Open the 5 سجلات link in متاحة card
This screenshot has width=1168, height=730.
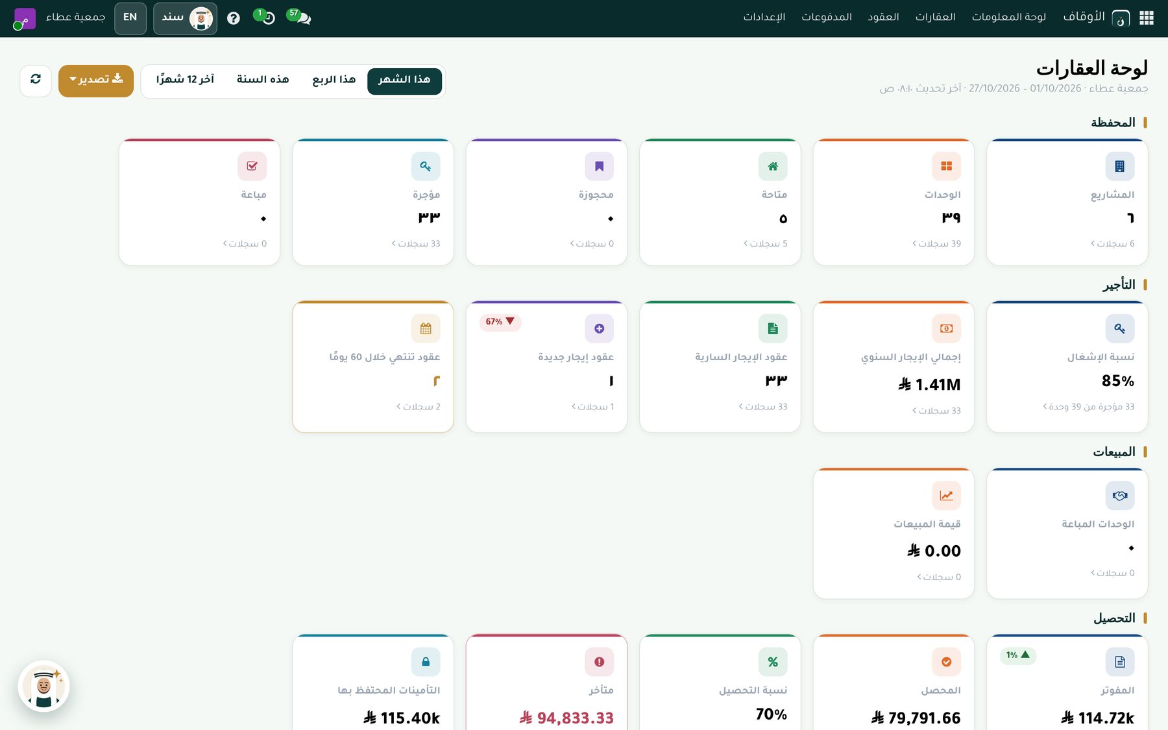tap(766, 244)
